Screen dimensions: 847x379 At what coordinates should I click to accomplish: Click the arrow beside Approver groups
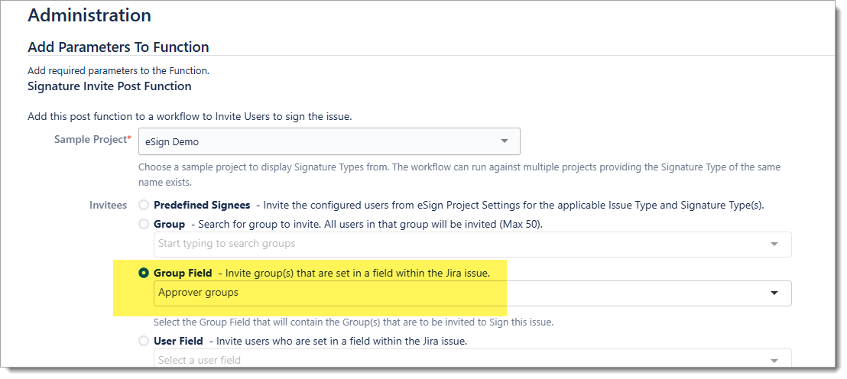click(774, 293)
